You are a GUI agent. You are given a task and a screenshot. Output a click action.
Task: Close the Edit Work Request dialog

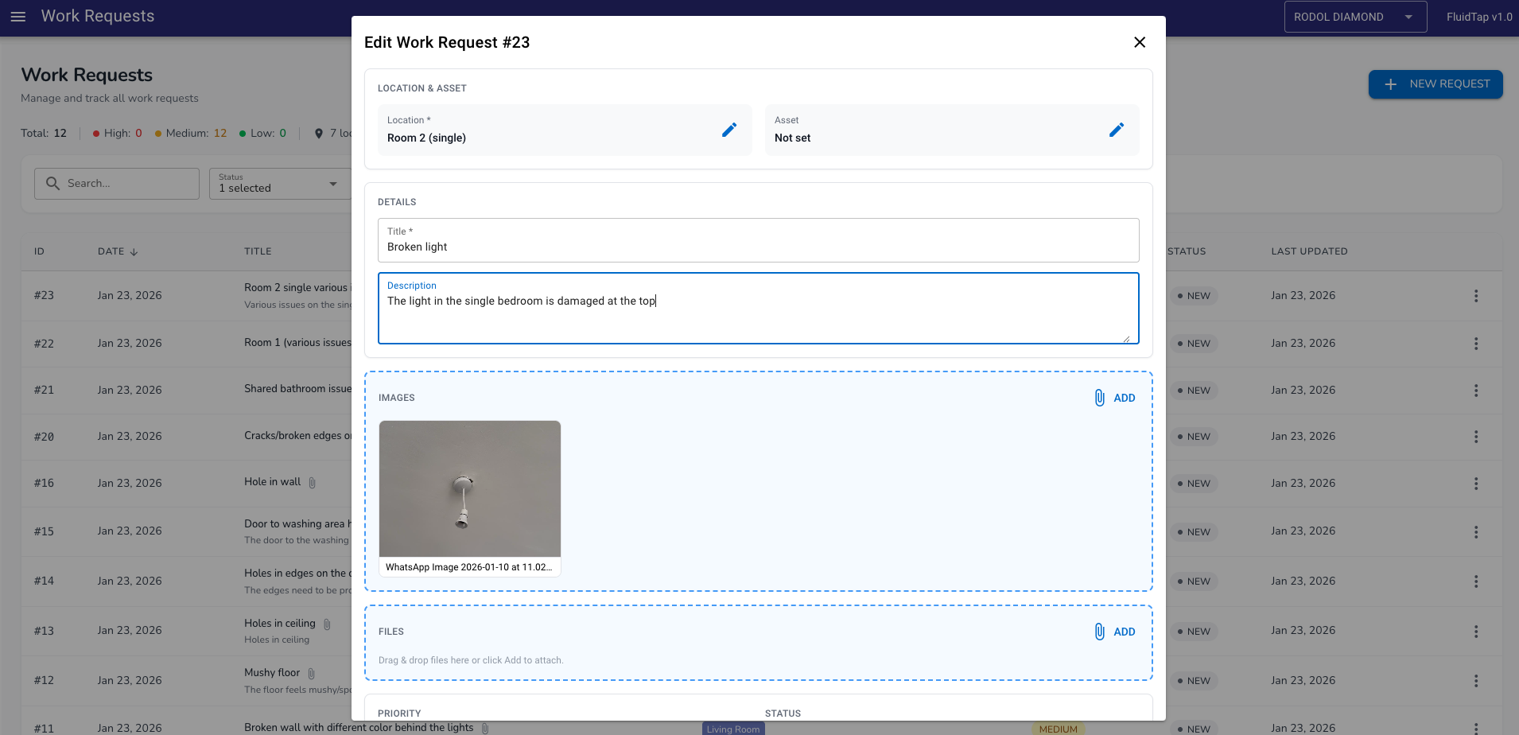[x=1139, y=42]
